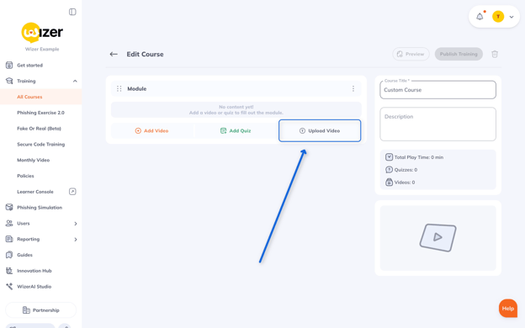Click 'Total Play Time: 0 min' text
Screen dimensions: 525x328
click(419, 157)
